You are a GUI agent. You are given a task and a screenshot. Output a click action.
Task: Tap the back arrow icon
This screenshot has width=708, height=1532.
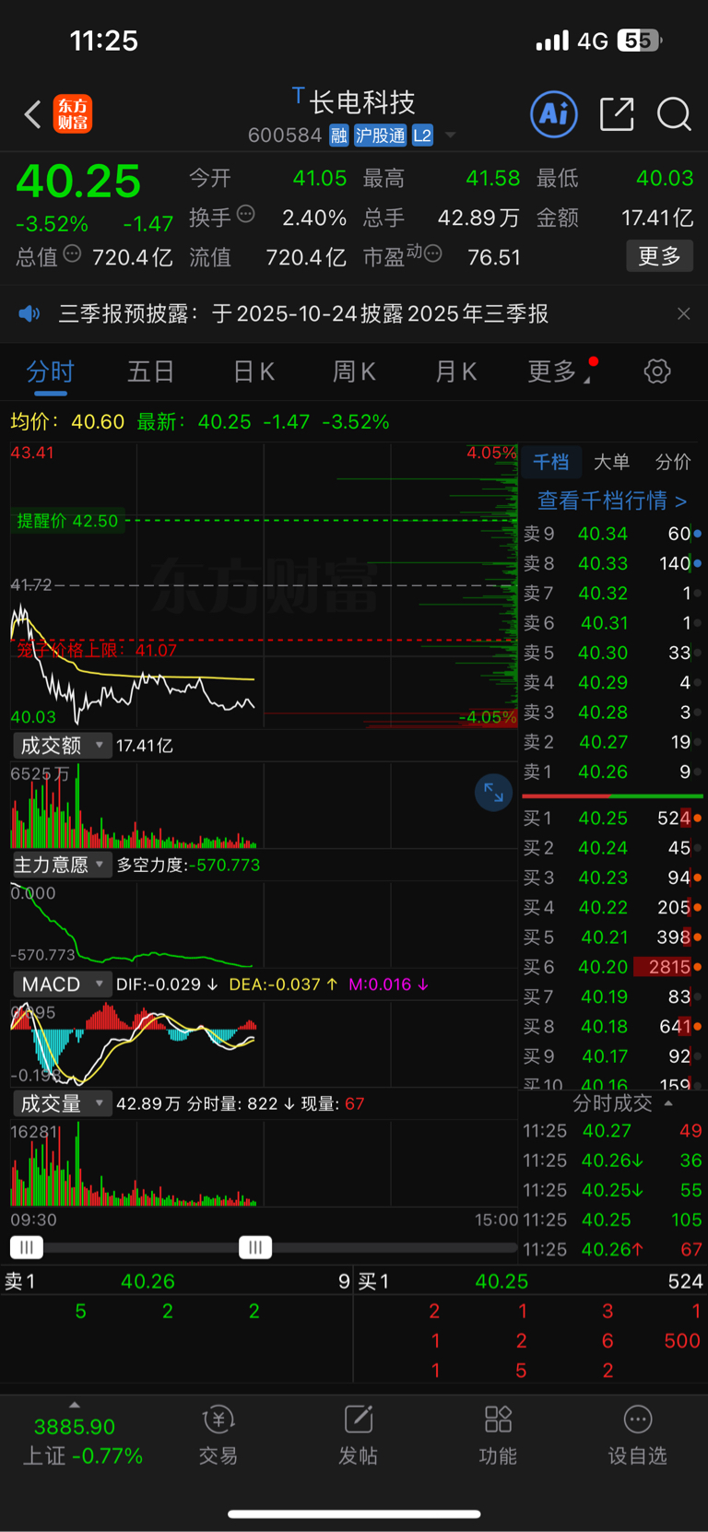coord(33,114)
